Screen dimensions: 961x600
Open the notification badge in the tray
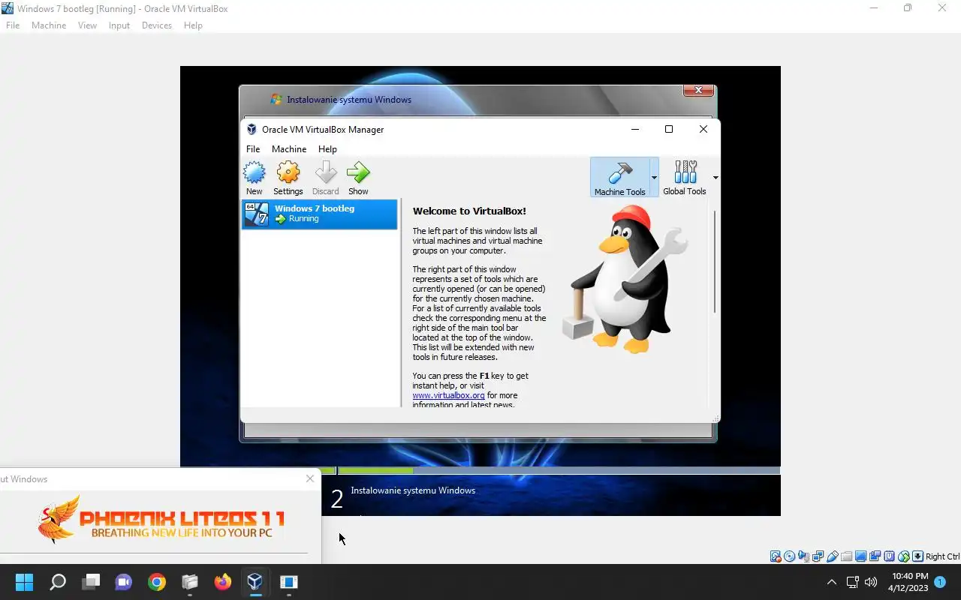[x=940, y=582]
